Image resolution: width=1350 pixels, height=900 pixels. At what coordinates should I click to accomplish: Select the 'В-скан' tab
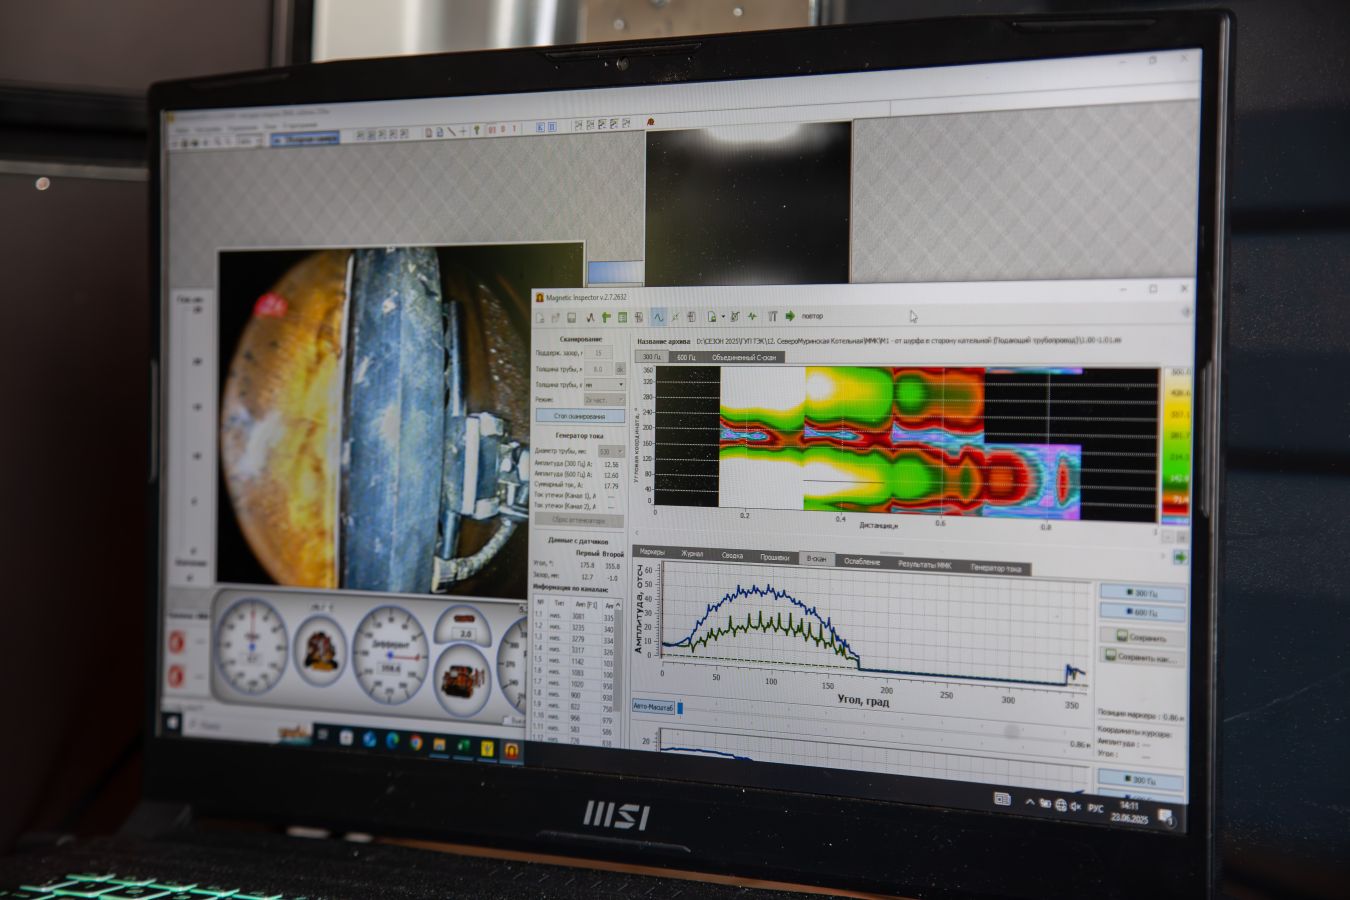click(x=817, y=559)
